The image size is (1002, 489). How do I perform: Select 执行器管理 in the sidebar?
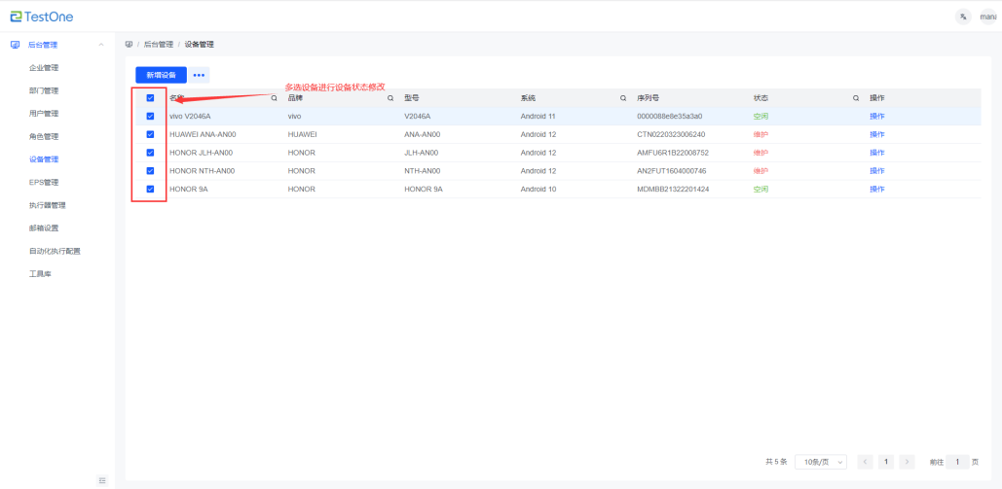point(47,205)
